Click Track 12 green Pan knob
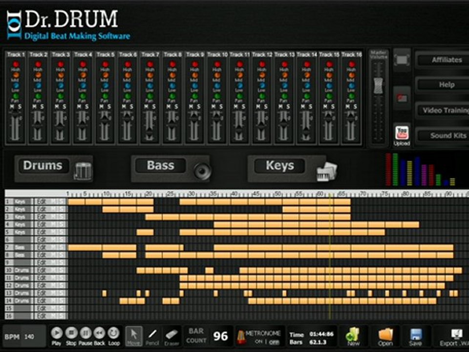This screenshot has height=352, width=469. click(262, 96)
